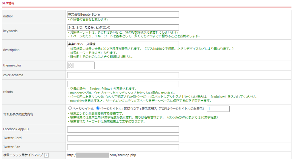
Task: Click the Twitter Site input field
Action: [x=123, y=147]
